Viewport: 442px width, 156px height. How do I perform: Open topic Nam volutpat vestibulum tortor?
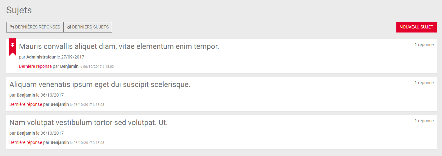(89, 123)
